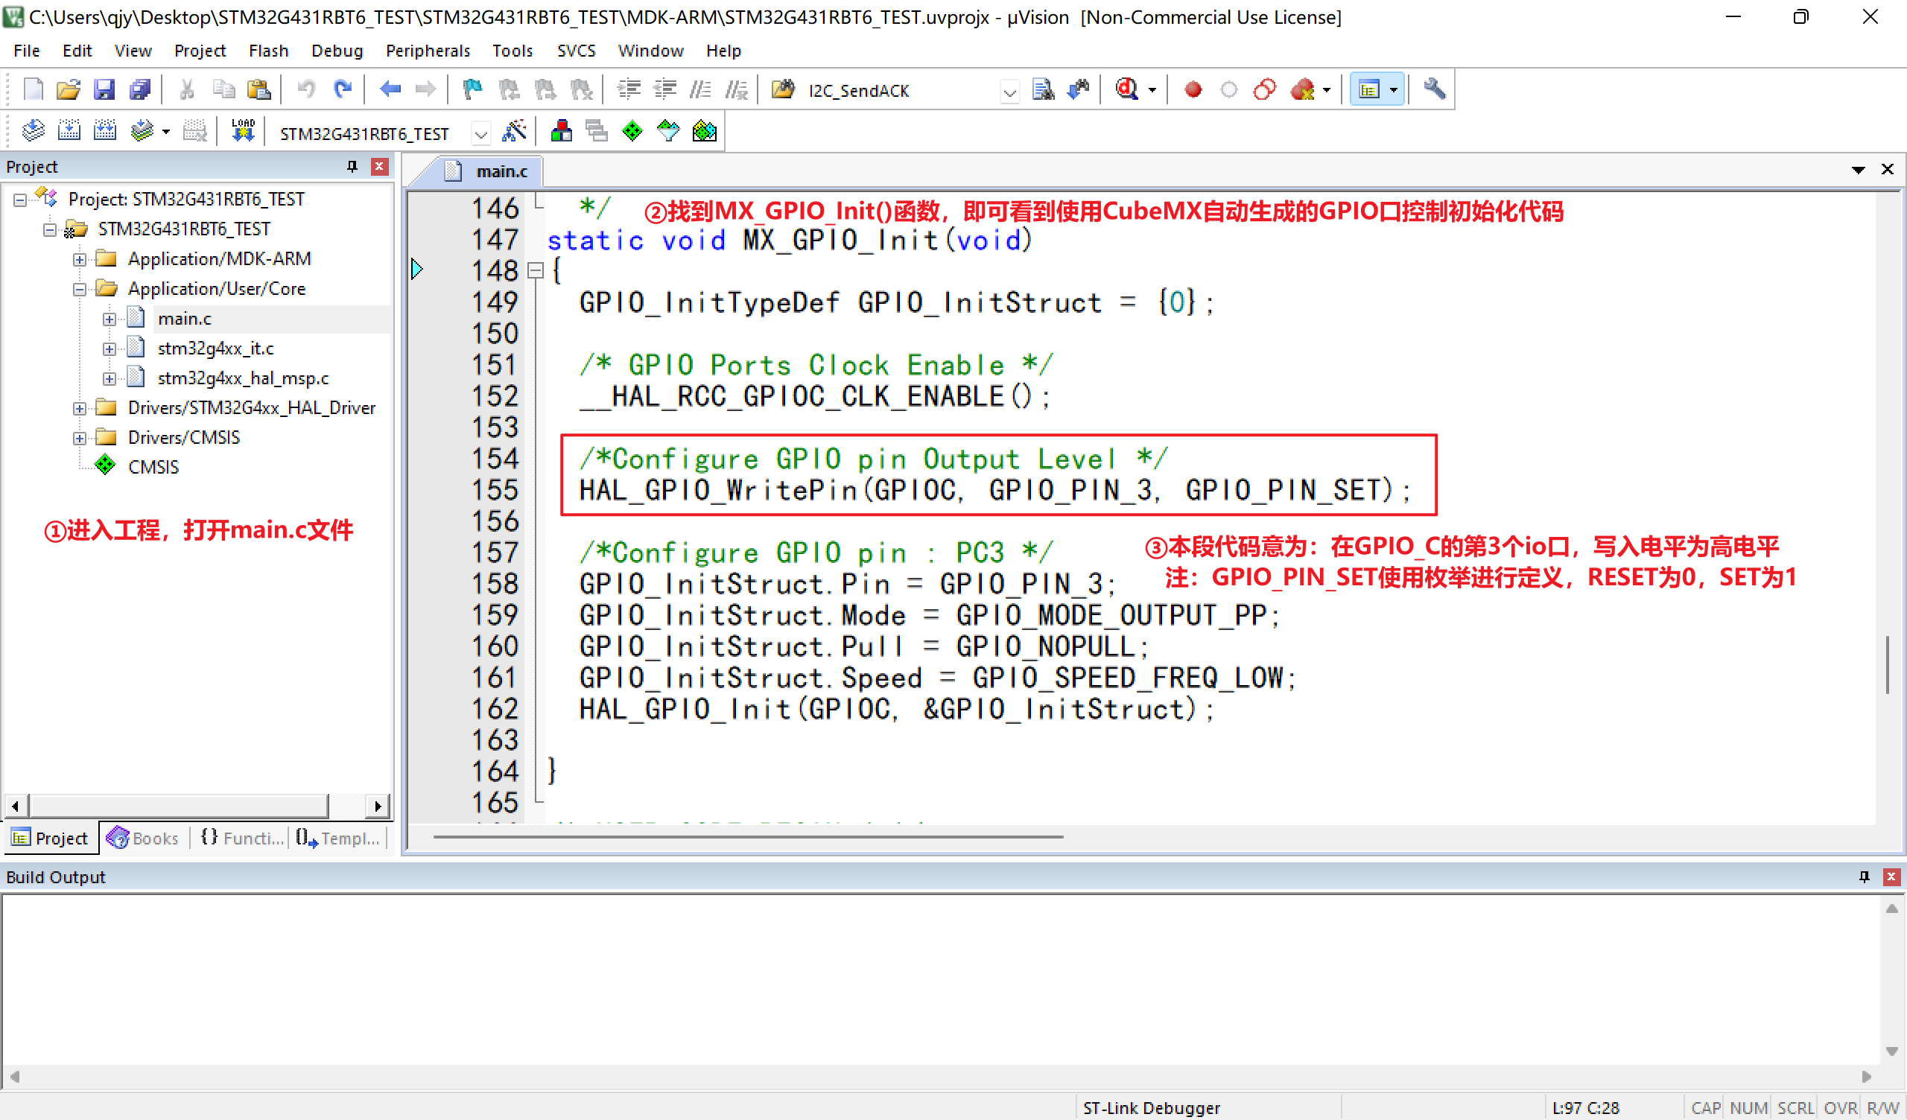Download to flash with LOAD icon
1907x1120 pixels.
point(243,132)
